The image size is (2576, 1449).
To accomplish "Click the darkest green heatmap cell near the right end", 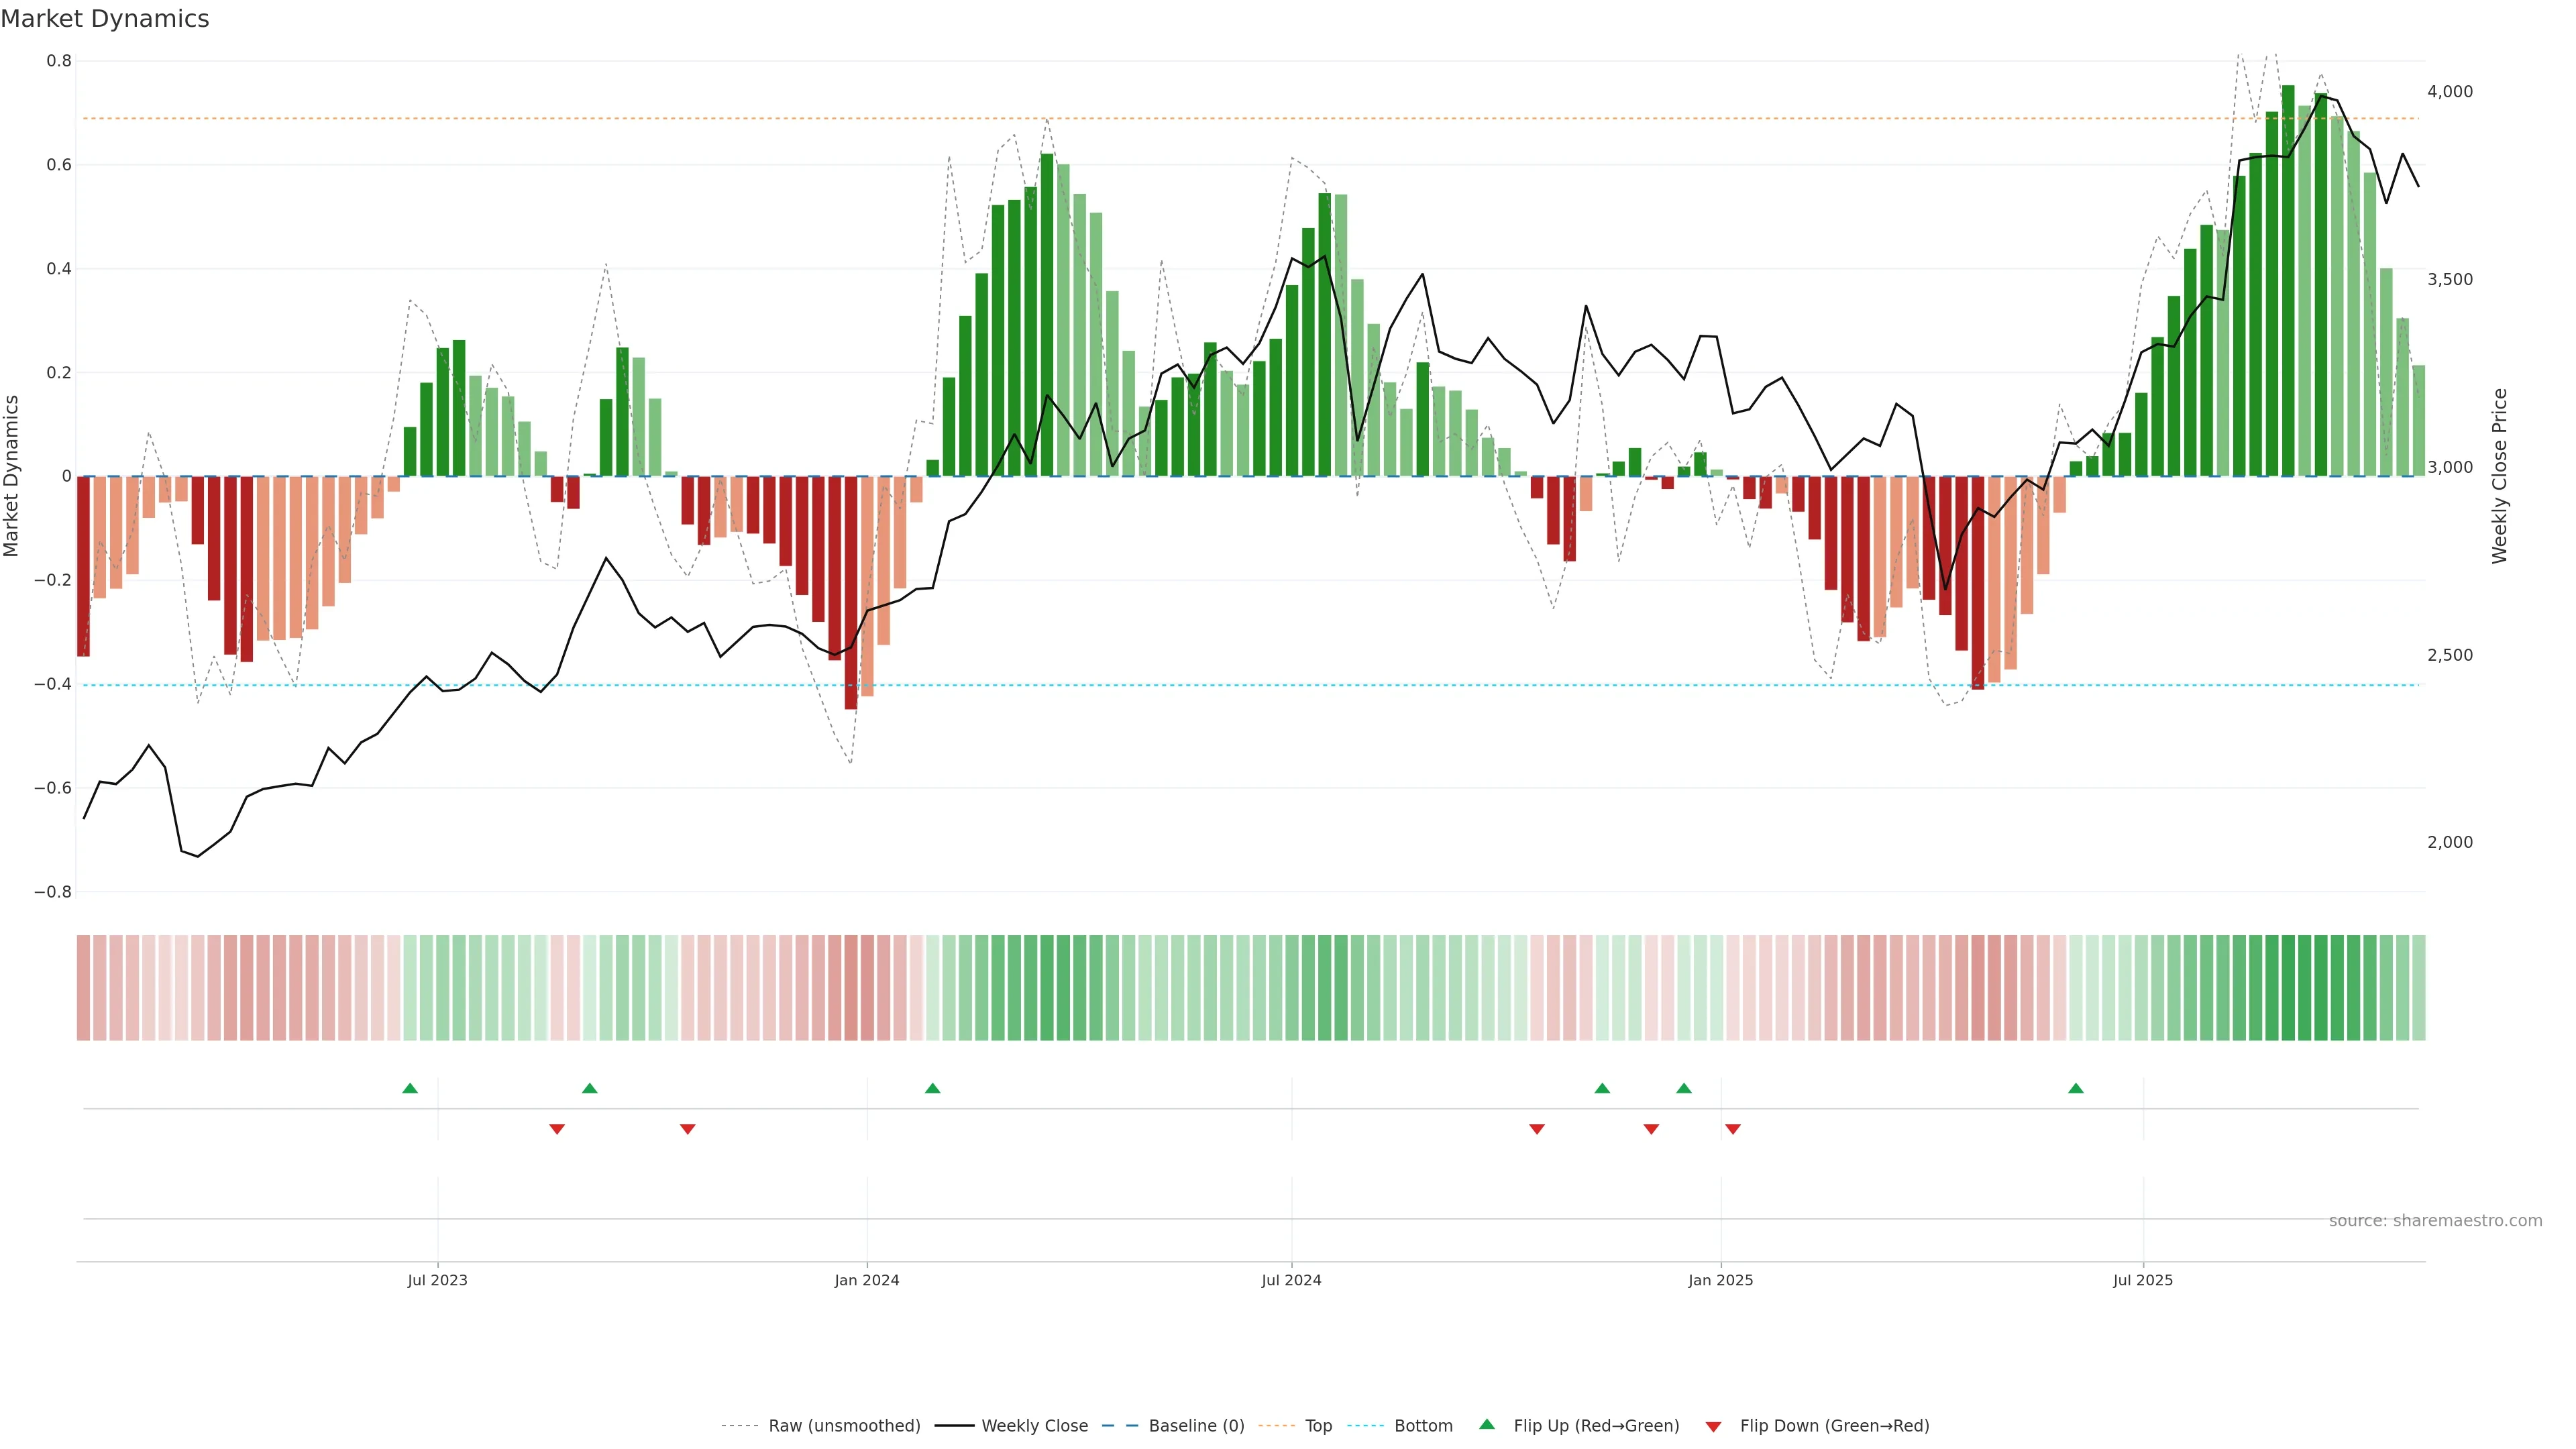I will click(x=2288, y=987).
